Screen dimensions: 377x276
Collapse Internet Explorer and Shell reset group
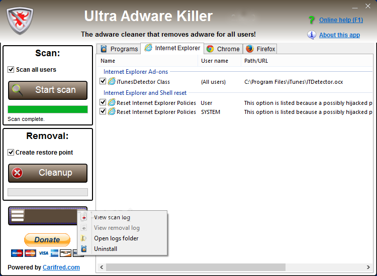click(x=145, y=93)
